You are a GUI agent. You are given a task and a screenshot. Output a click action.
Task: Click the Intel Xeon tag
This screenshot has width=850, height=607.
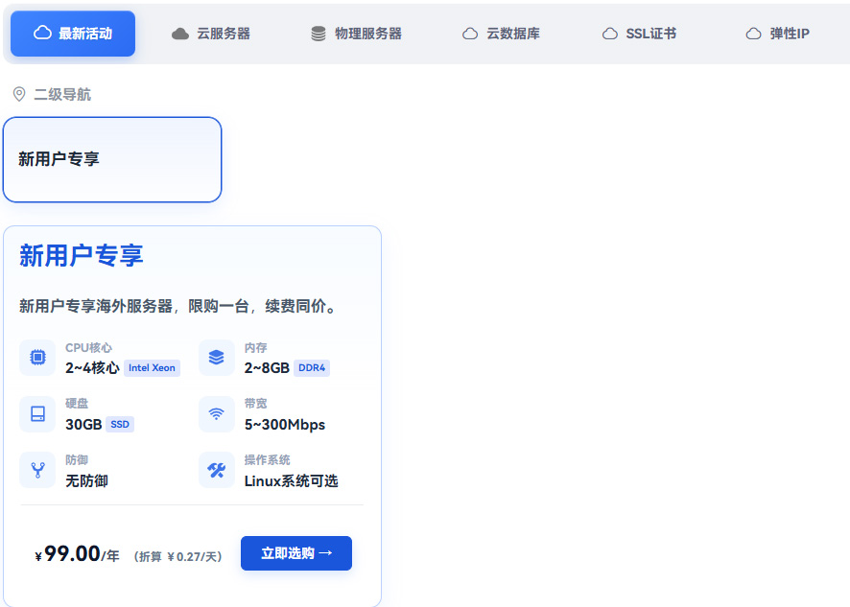click(152, 368)
